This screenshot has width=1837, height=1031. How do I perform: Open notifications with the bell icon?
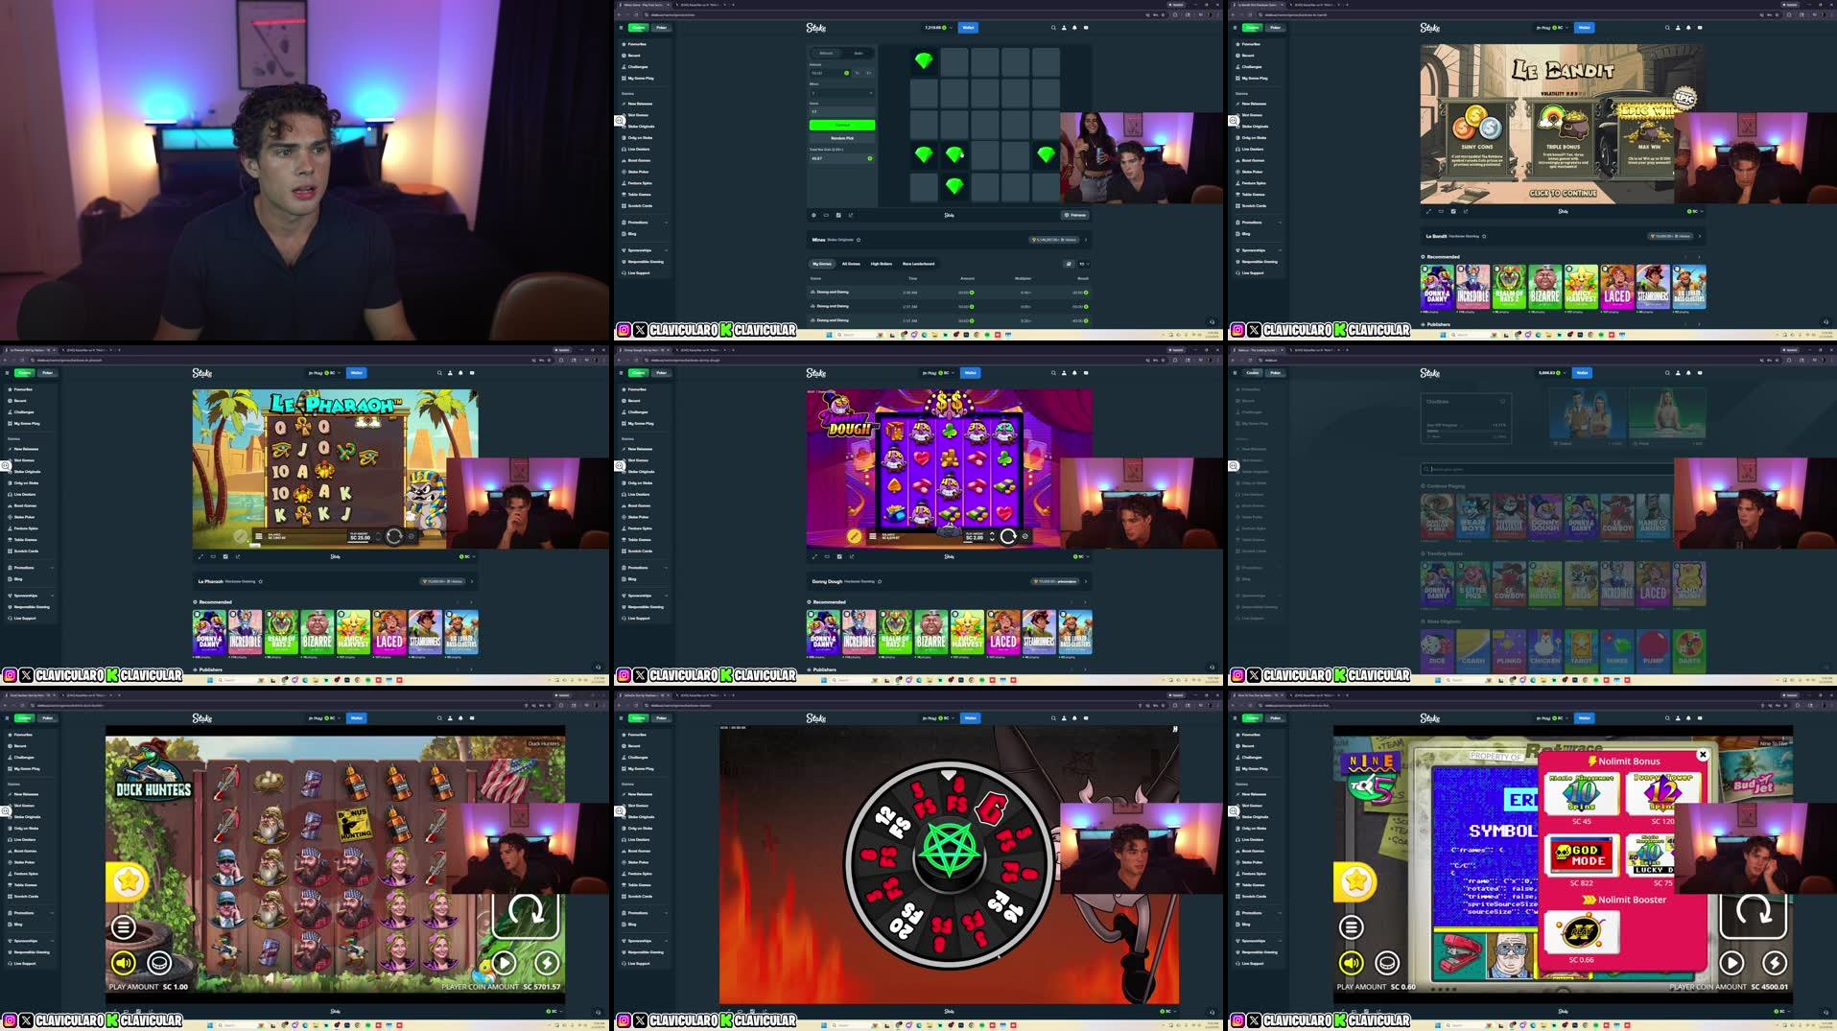click(1074, 28)
